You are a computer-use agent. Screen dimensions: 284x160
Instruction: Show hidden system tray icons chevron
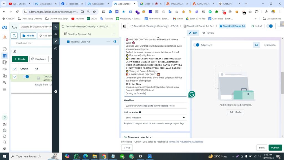(x=233, y=156)
